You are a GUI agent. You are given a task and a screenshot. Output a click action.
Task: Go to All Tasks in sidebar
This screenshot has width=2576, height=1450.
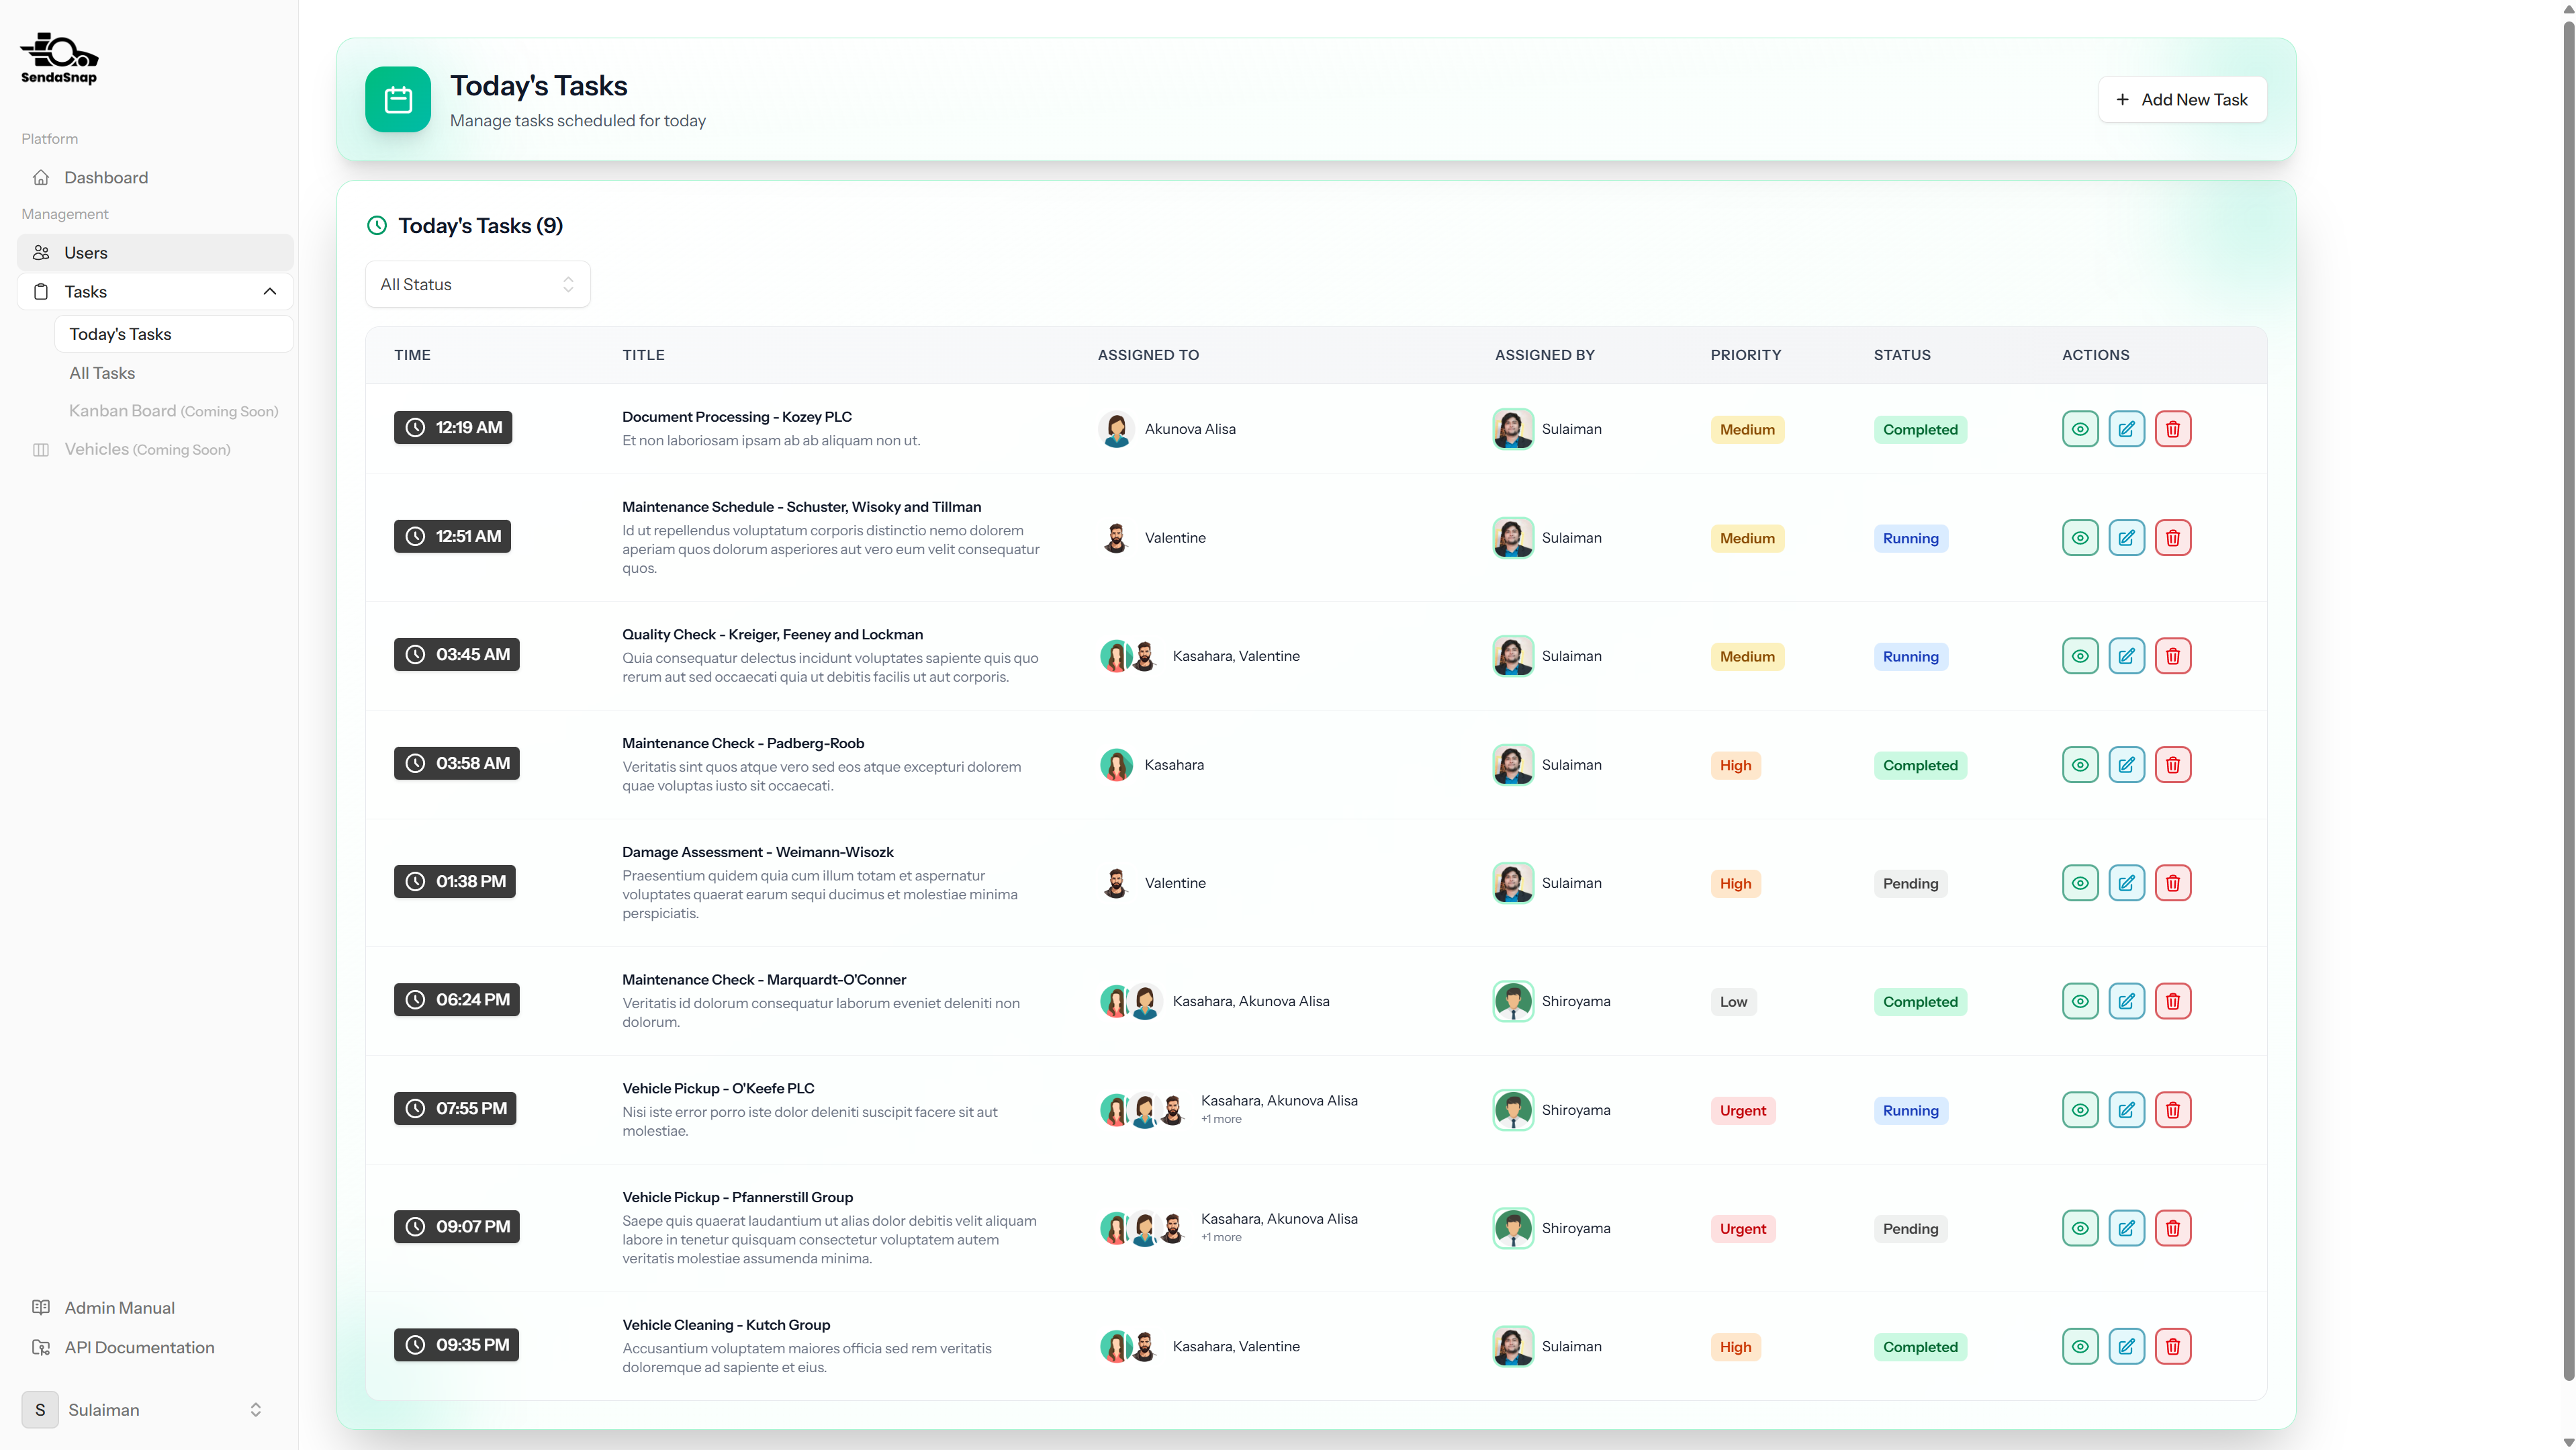102,373
